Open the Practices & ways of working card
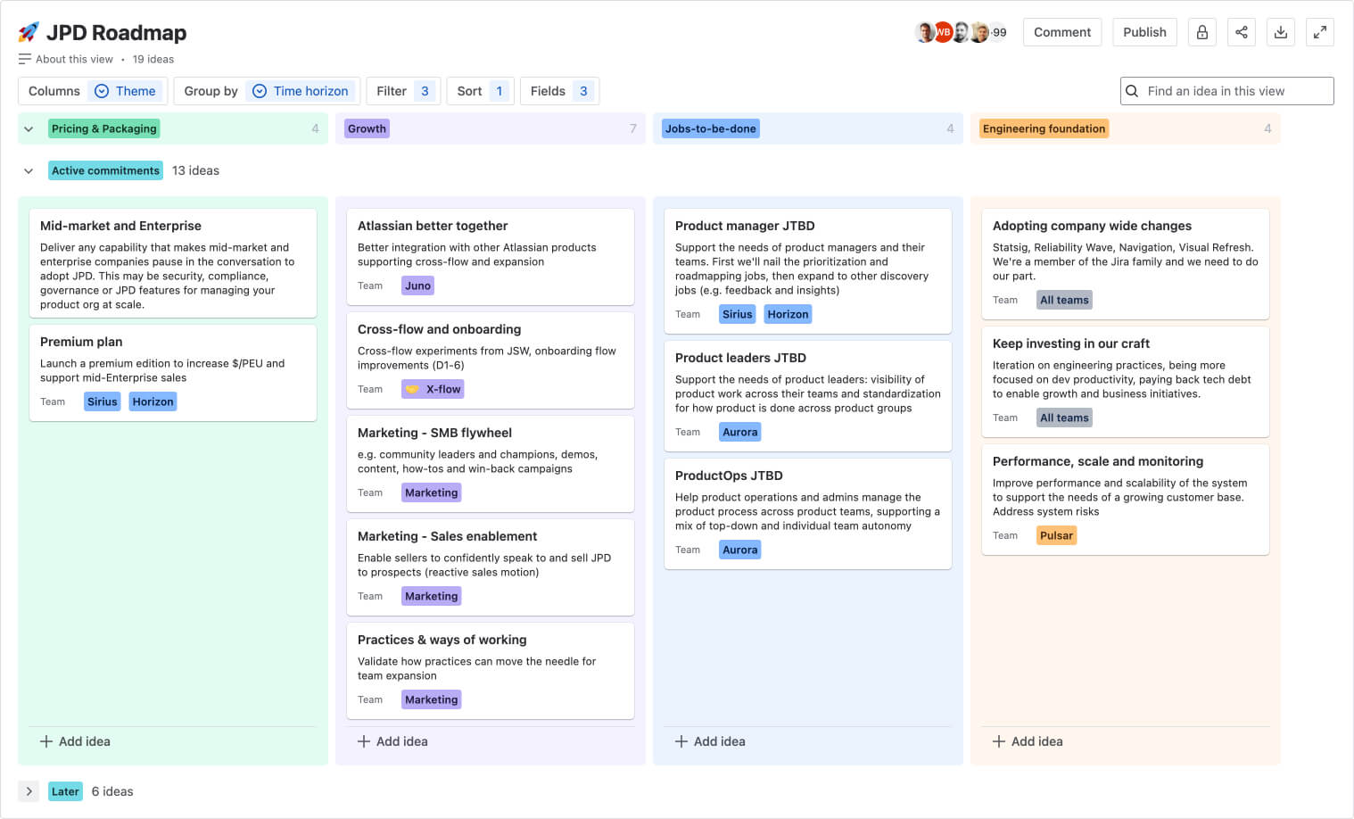1354x819 pixels. coord(491,671)
